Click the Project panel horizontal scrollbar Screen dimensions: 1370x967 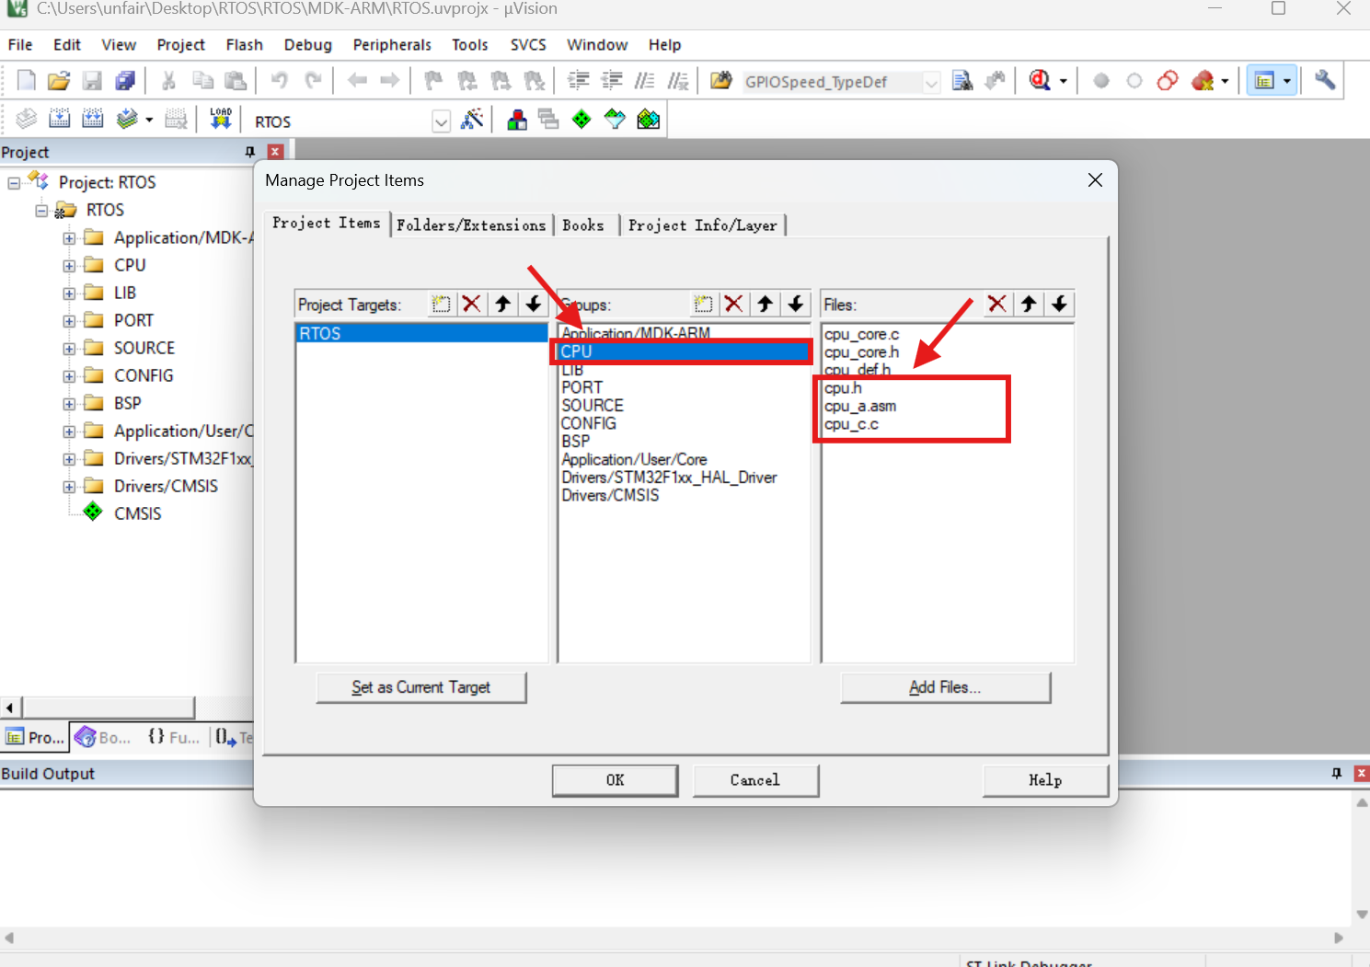[109, 707]
